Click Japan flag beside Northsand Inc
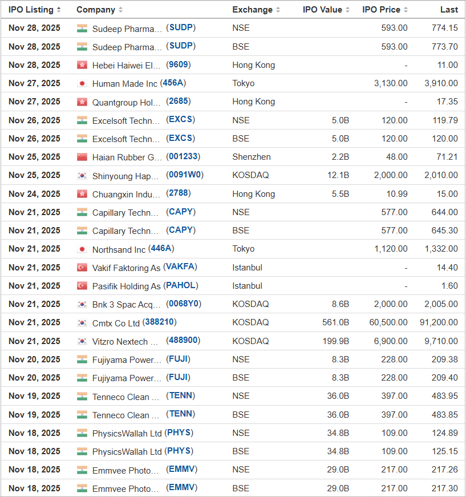 click(x=82, y=249)
